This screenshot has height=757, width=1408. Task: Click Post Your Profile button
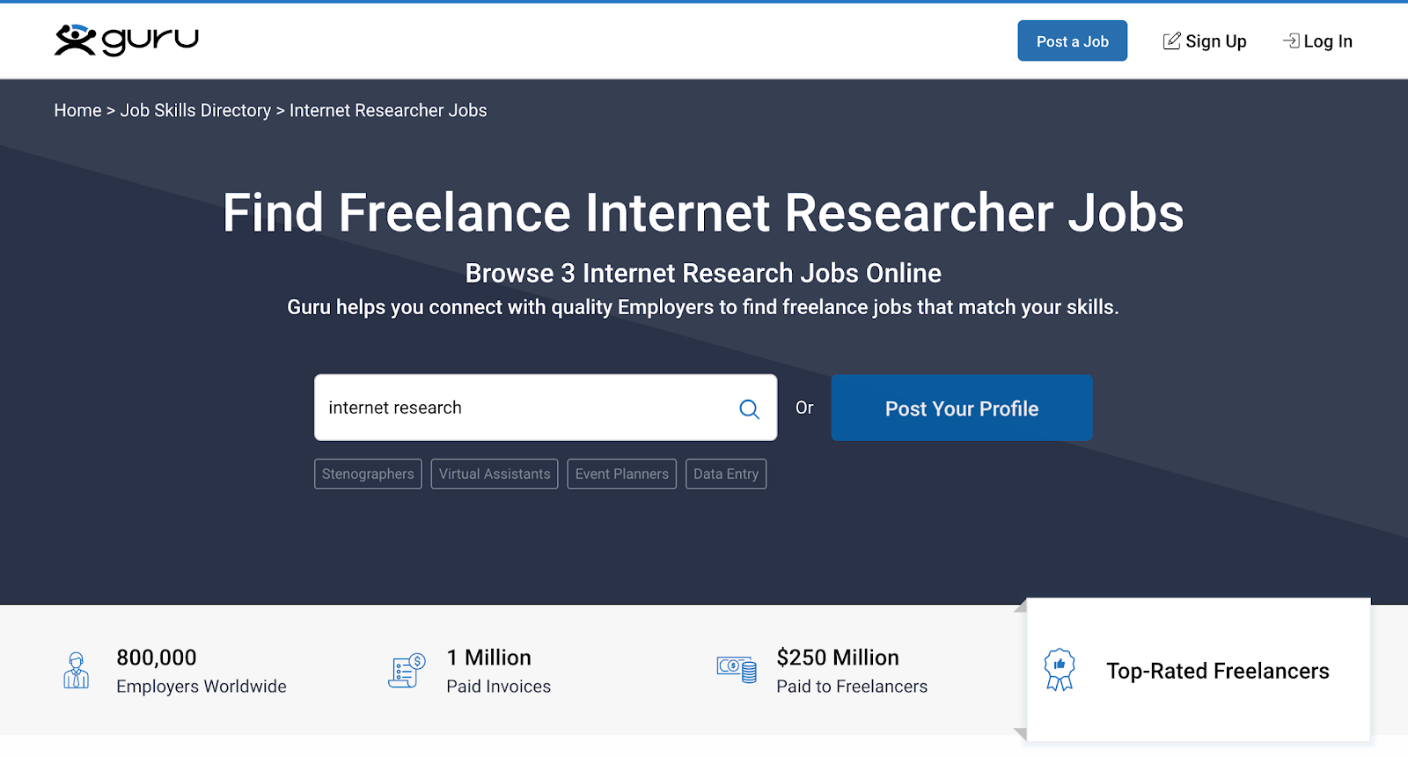click(x=962, y=408)
